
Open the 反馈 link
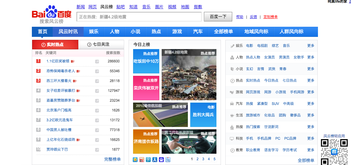pos(253,17)
